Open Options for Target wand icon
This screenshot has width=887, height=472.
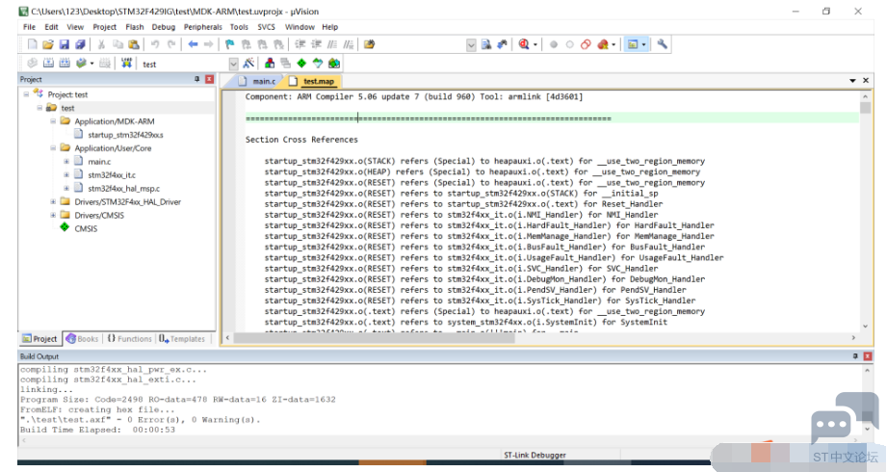pos(248,64)
